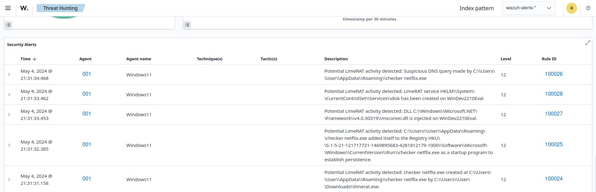Open the wazuh-alerts index pattern dropdown

click(528, 8)
